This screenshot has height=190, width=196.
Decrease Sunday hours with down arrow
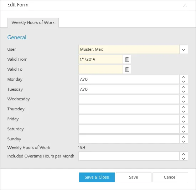click(184, 141)
